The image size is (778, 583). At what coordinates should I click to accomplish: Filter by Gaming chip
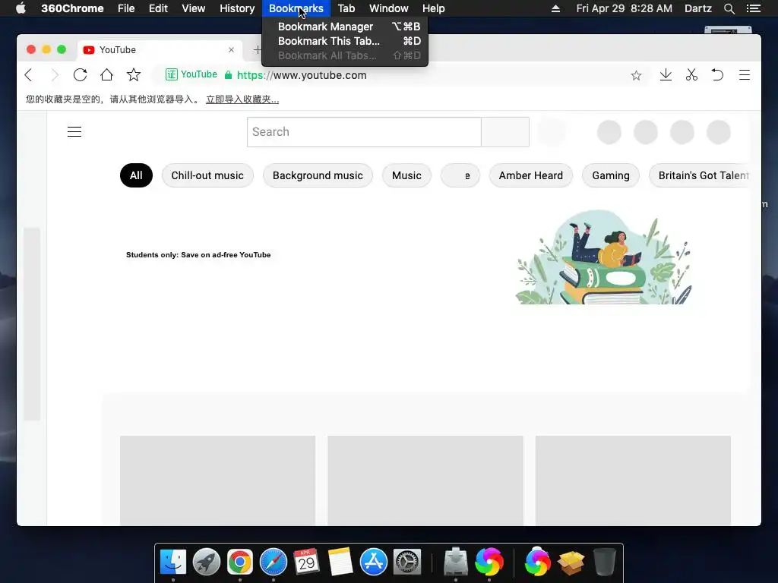[610, 175]
